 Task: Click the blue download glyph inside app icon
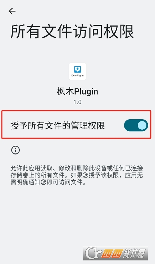[x=77, y=69]
